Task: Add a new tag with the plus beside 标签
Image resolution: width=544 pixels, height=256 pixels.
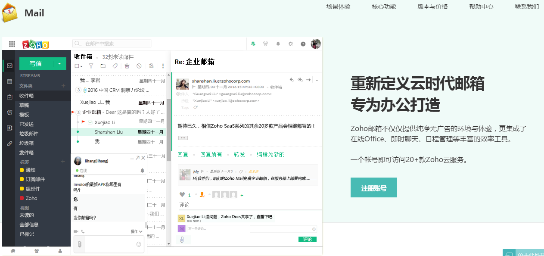Action: click(x=63, y=162)
